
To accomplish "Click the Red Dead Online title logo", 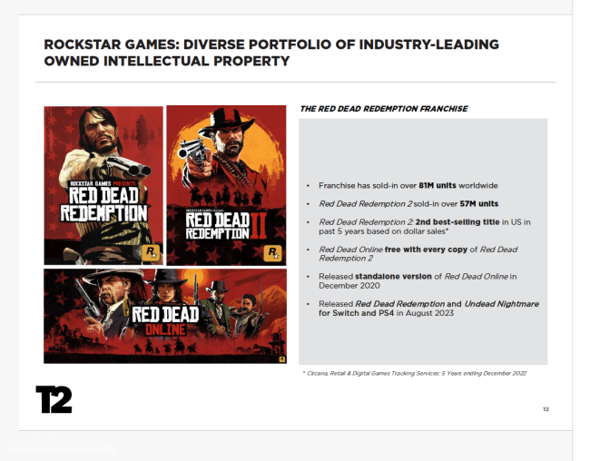I will pos(165,320).
